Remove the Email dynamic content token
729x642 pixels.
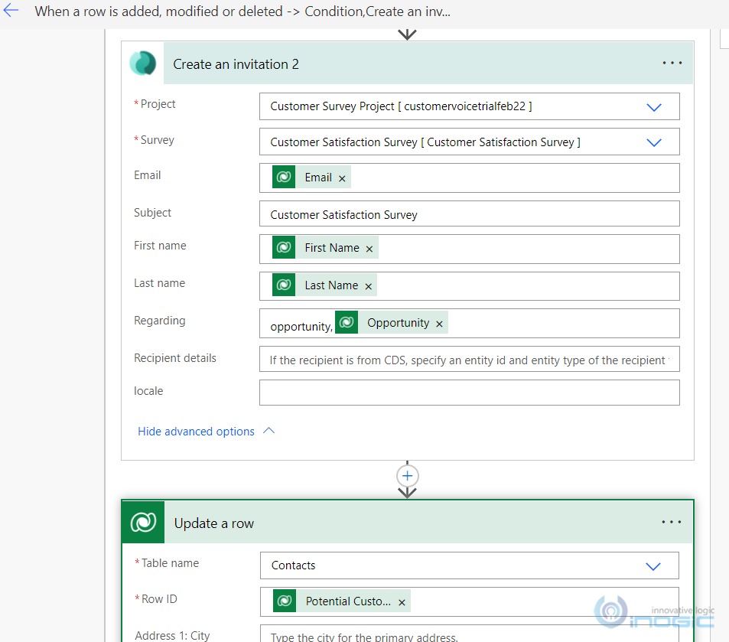point(341,177)
